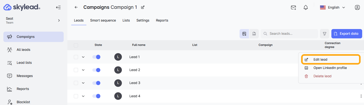Open the notifications bell
Image resolution: width=364 pixels, height=105 pixels.
click(306, 8)
